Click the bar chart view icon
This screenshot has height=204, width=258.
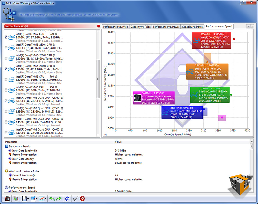(33, 199)
